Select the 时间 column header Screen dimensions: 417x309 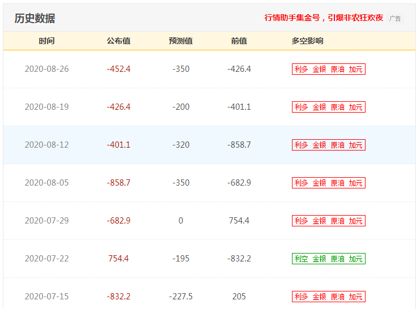pos(47,41)
